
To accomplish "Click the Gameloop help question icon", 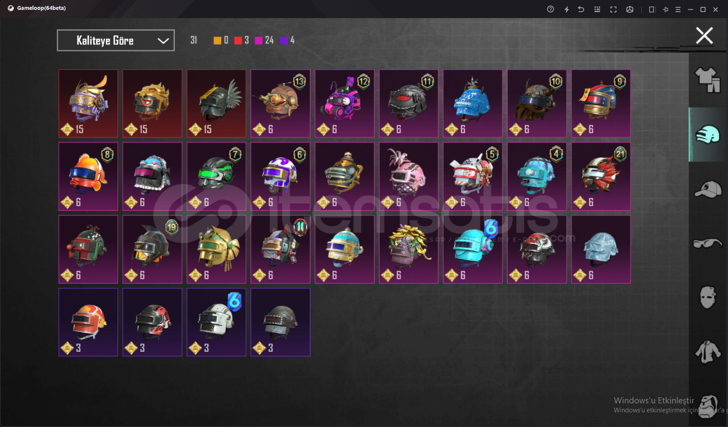I will (x=551, y=9).
